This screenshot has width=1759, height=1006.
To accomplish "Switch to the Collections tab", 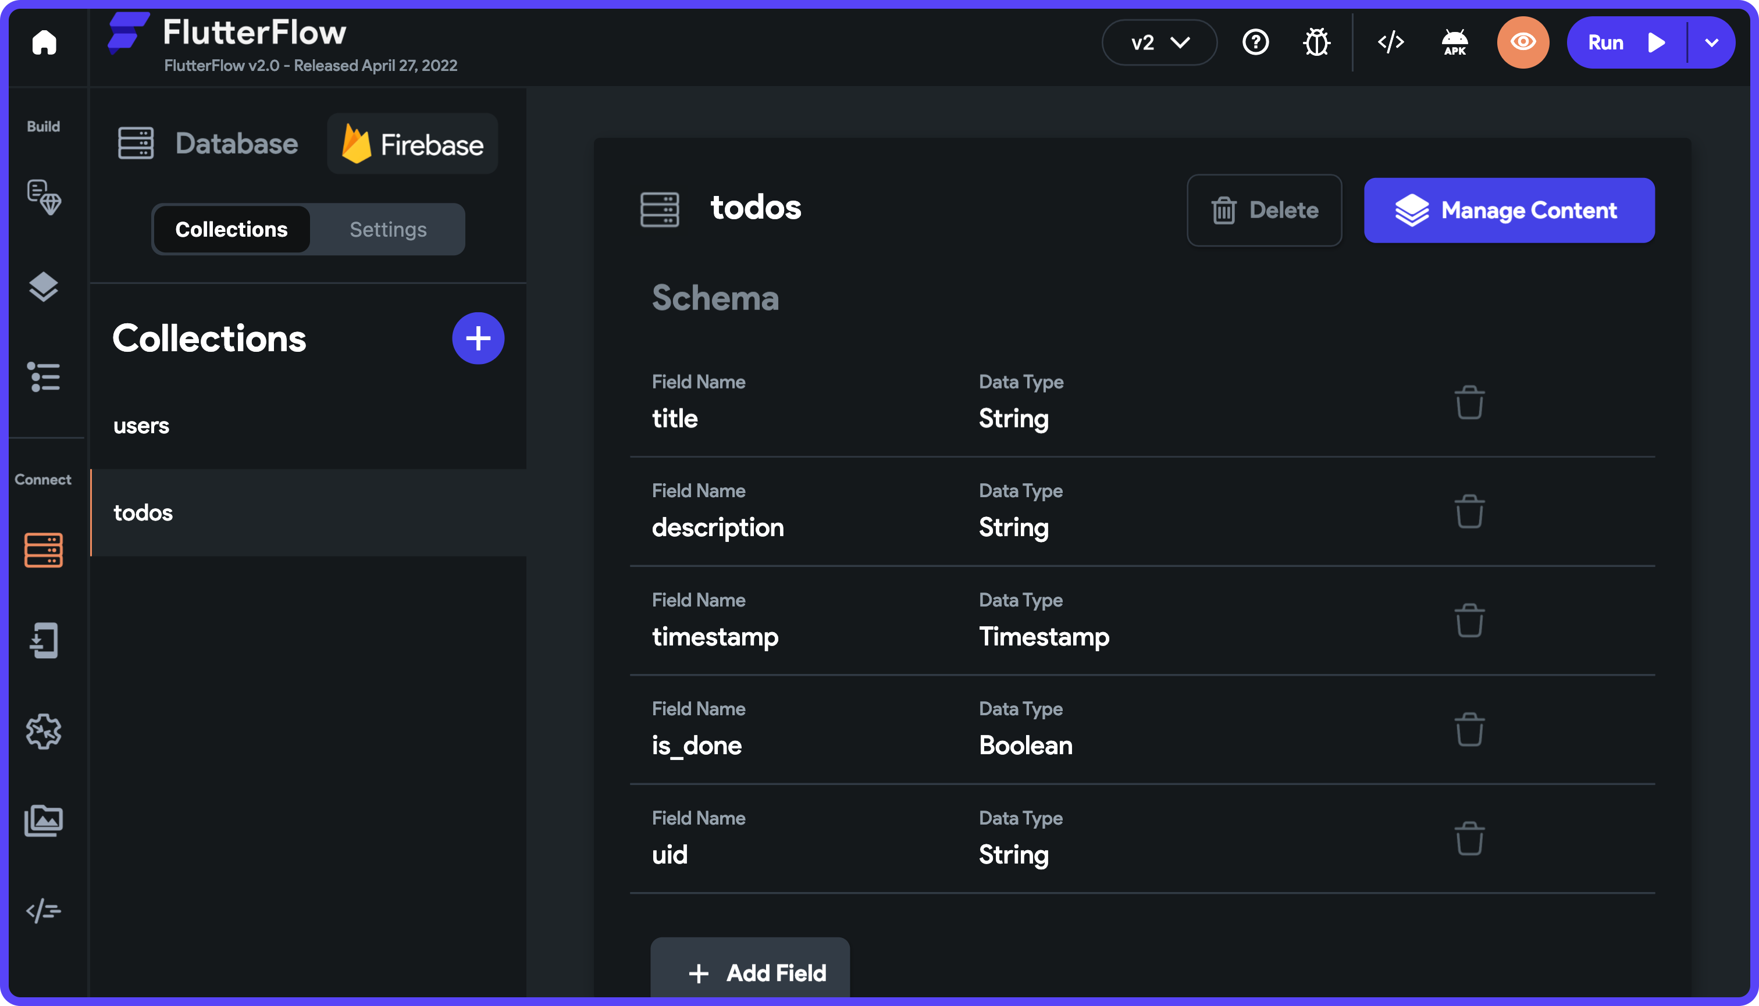I will pyautogui.click(x=231, y=229).
